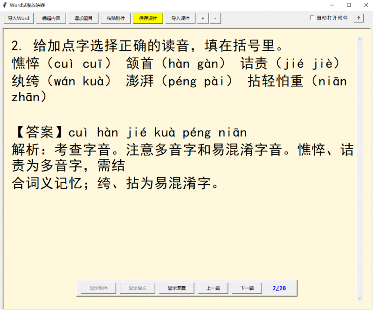Save courseware with the highlighted 保存课件 button
Image resolution: width=373 pixels, height=310 pixels.
pyautogui.click(x=148, y=18)
